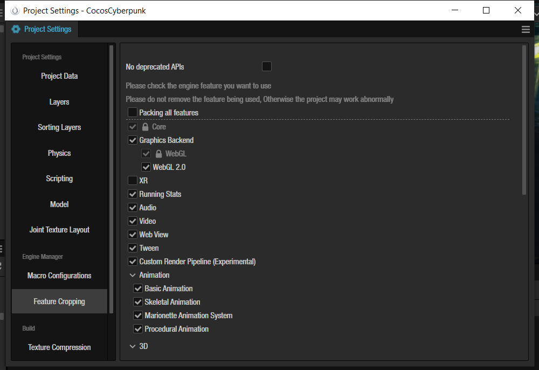Click the Cocos logo icon in title bar
The height and width of the screenshot is (370, 539).
15,10
